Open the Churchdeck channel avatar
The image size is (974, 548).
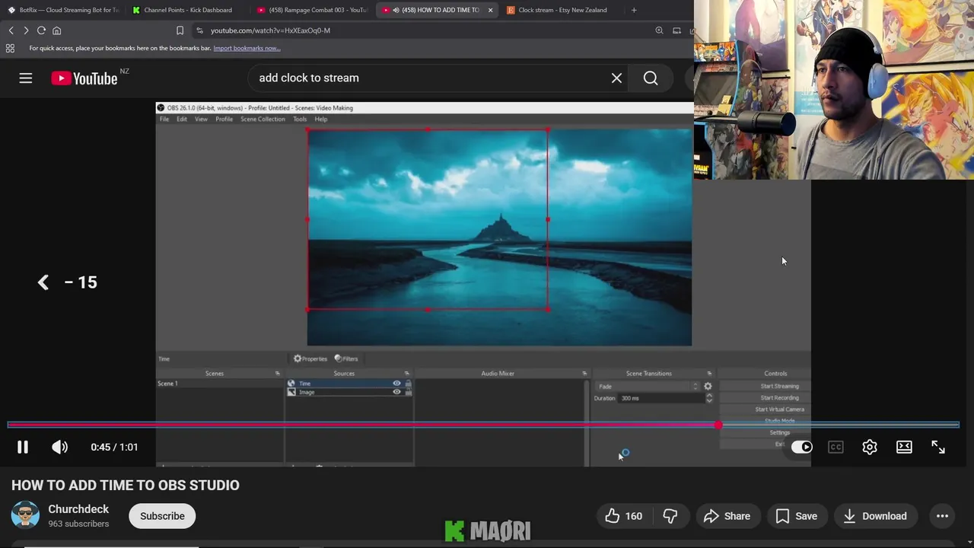coord(25,515)
